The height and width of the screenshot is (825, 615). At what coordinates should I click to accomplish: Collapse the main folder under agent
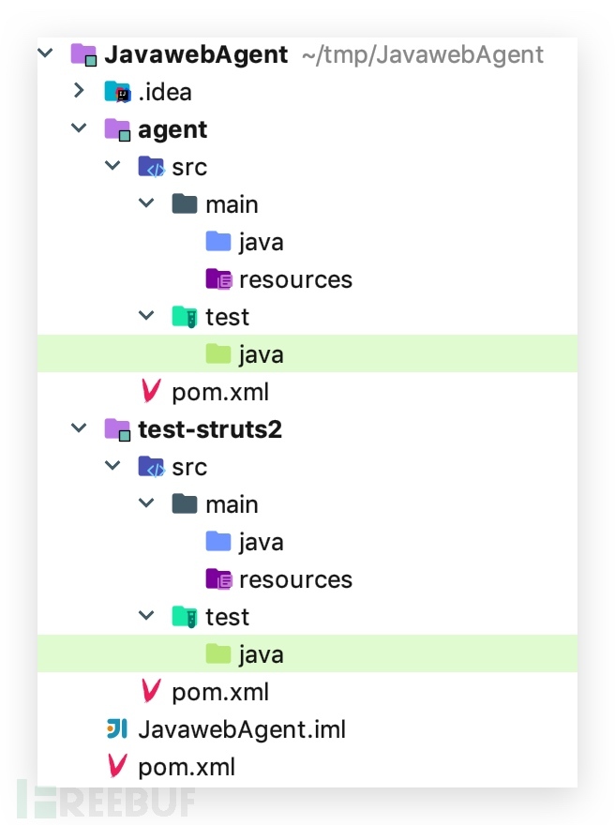[147, 204]
